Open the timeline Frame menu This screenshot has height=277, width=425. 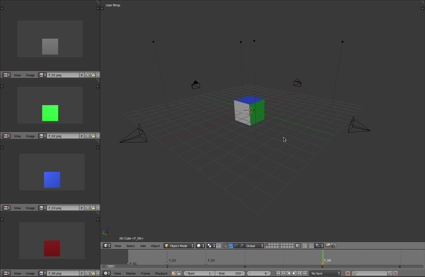[145, 273]
